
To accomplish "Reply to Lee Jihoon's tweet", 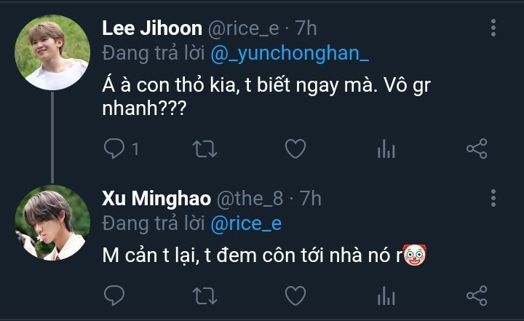I will click(x=114, y=149).
